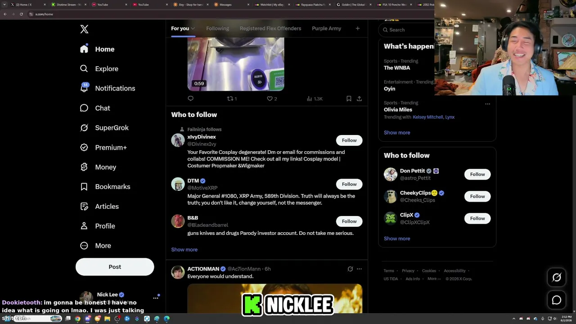
Task: Open Chat from the left sidebar
Action: 95,108
